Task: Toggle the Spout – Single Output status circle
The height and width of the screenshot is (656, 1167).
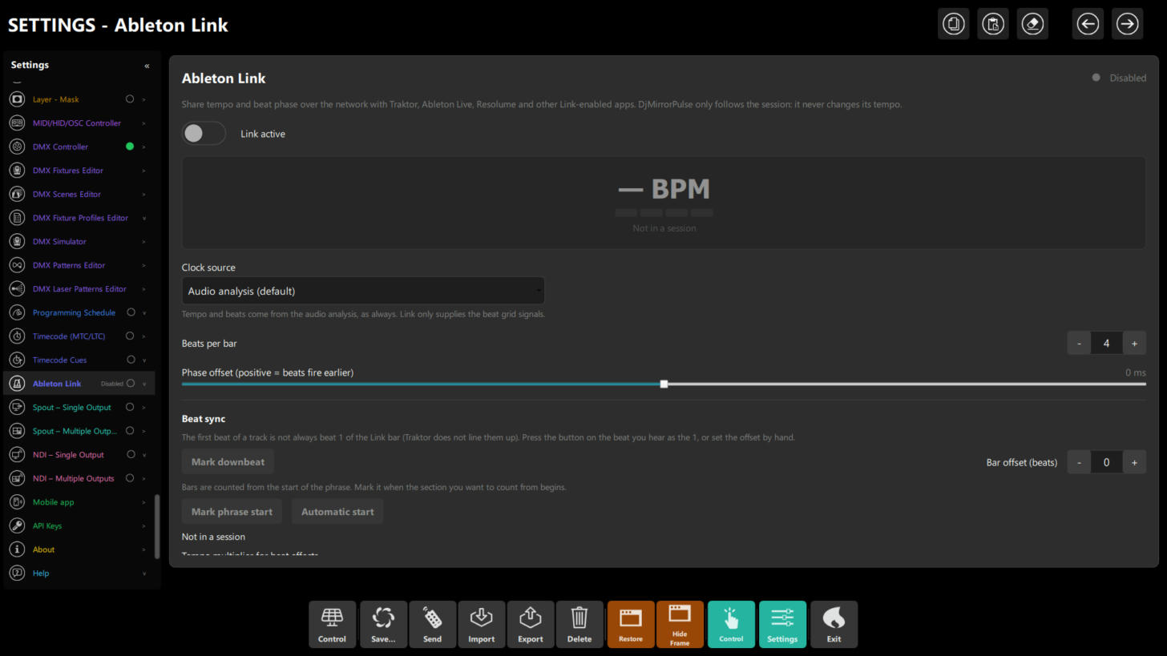Action: 130,408
